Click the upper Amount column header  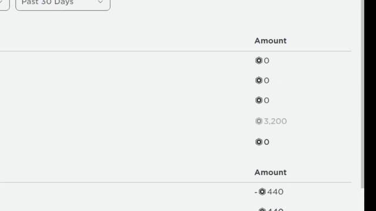pos(270,40)
